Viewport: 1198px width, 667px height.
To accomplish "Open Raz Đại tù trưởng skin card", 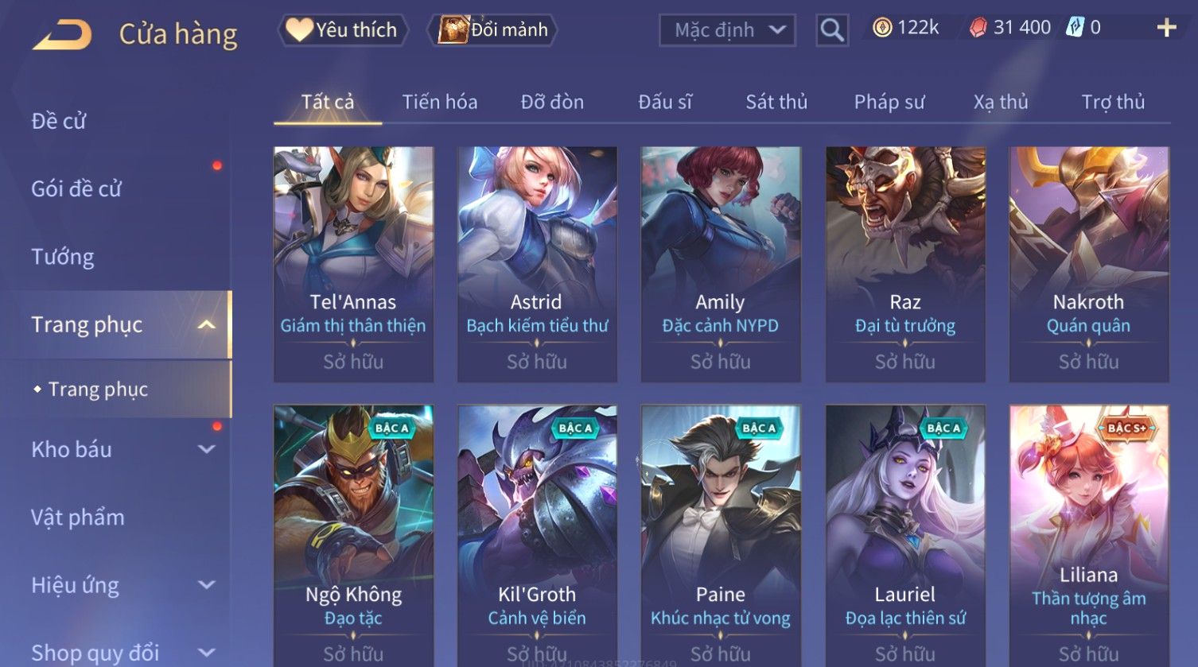I will click(905, 264).
